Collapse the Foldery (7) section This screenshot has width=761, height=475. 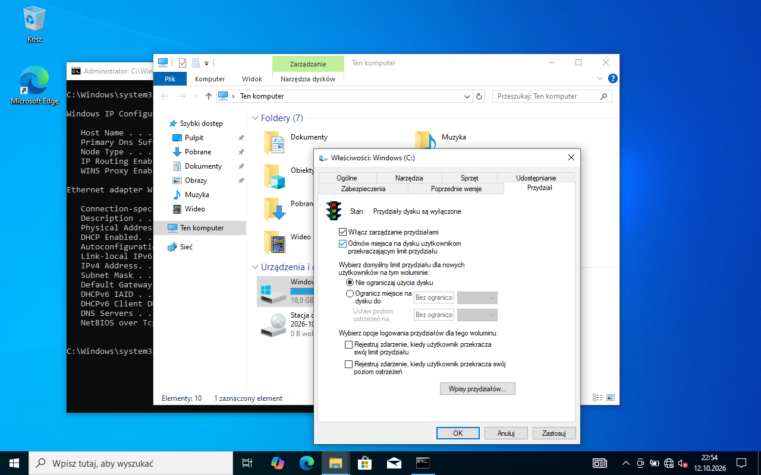click(x=256, y=118)
